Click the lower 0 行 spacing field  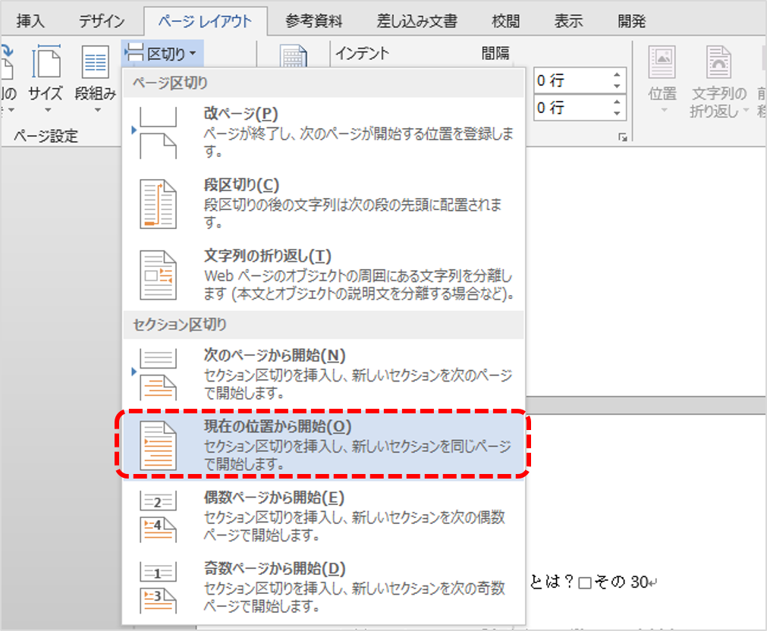pos(571,108)
